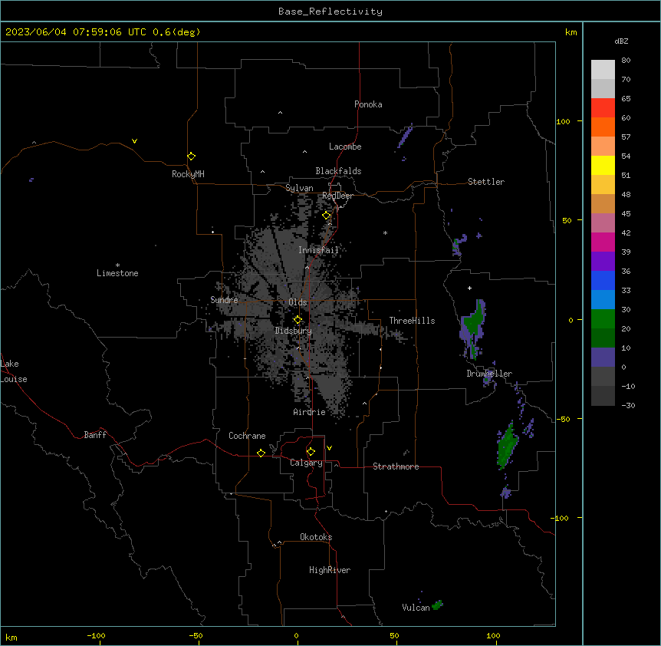Image resolution: width=661 pixels, height=646 pixels.
Task: Click the 100 tick on the right axis
Action: 563,121
